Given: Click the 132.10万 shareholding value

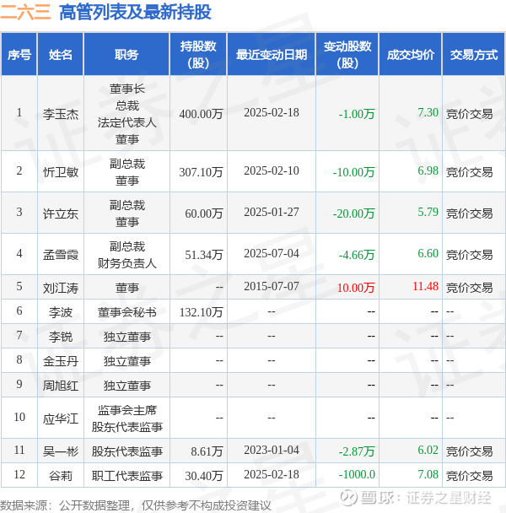Looking at the screenshot, I should click(x=201, y=312).
